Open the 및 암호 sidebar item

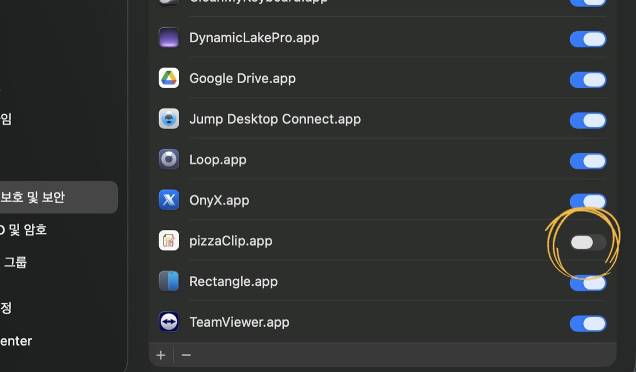click(23, 230)
